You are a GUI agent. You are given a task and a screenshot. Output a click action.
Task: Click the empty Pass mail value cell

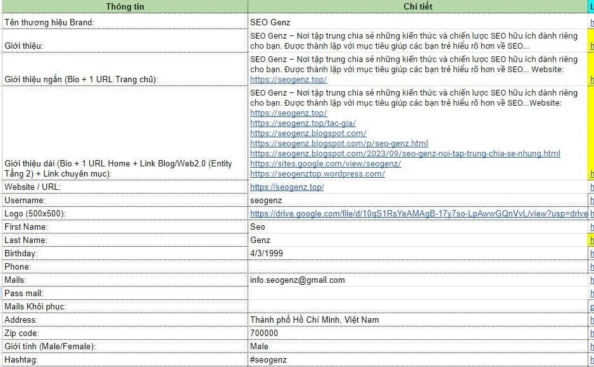418,294
